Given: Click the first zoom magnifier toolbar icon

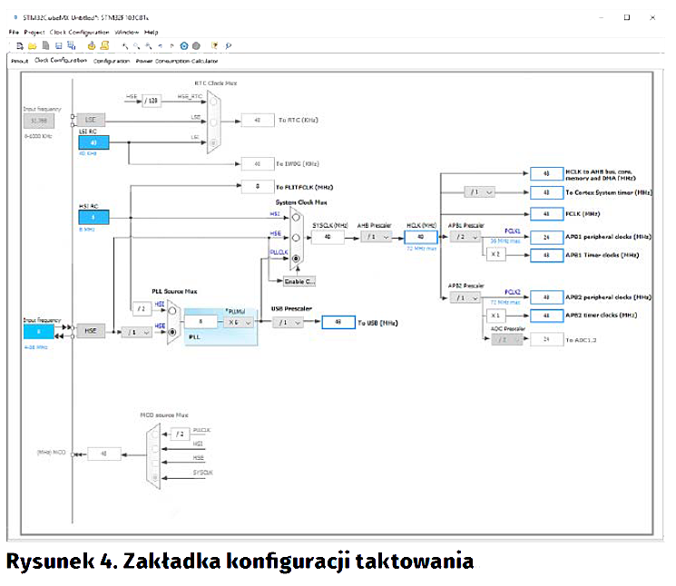Looking at the screenshot, I should 124,45.
